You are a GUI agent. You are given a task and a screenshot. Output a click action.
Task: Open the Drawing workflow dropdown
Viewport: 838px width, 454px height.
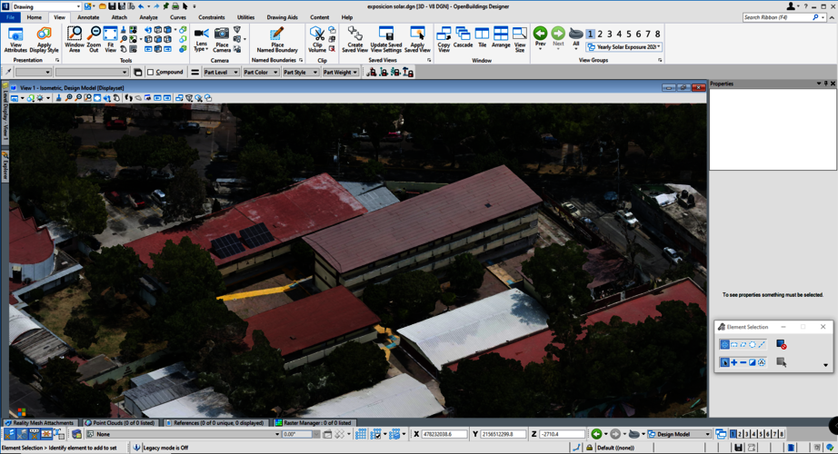[x=46, y=6]
